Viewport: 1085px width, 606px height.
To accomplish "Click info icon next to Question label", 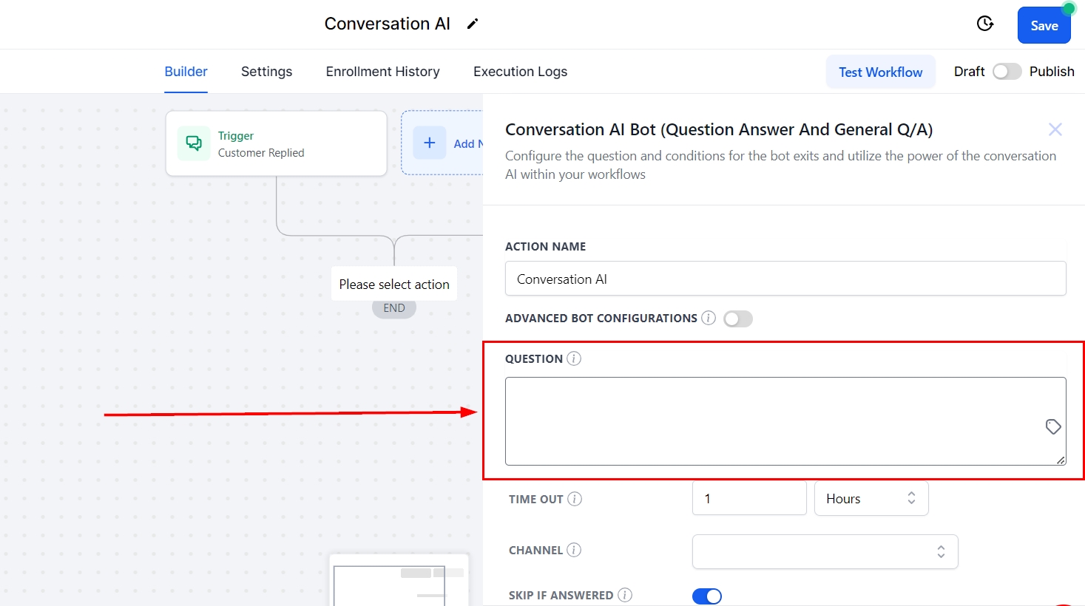I will [x=574, y=358].
